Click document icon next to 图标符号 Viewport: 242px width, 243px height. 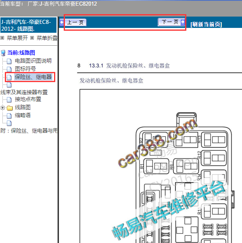click(x=9, y=69)
